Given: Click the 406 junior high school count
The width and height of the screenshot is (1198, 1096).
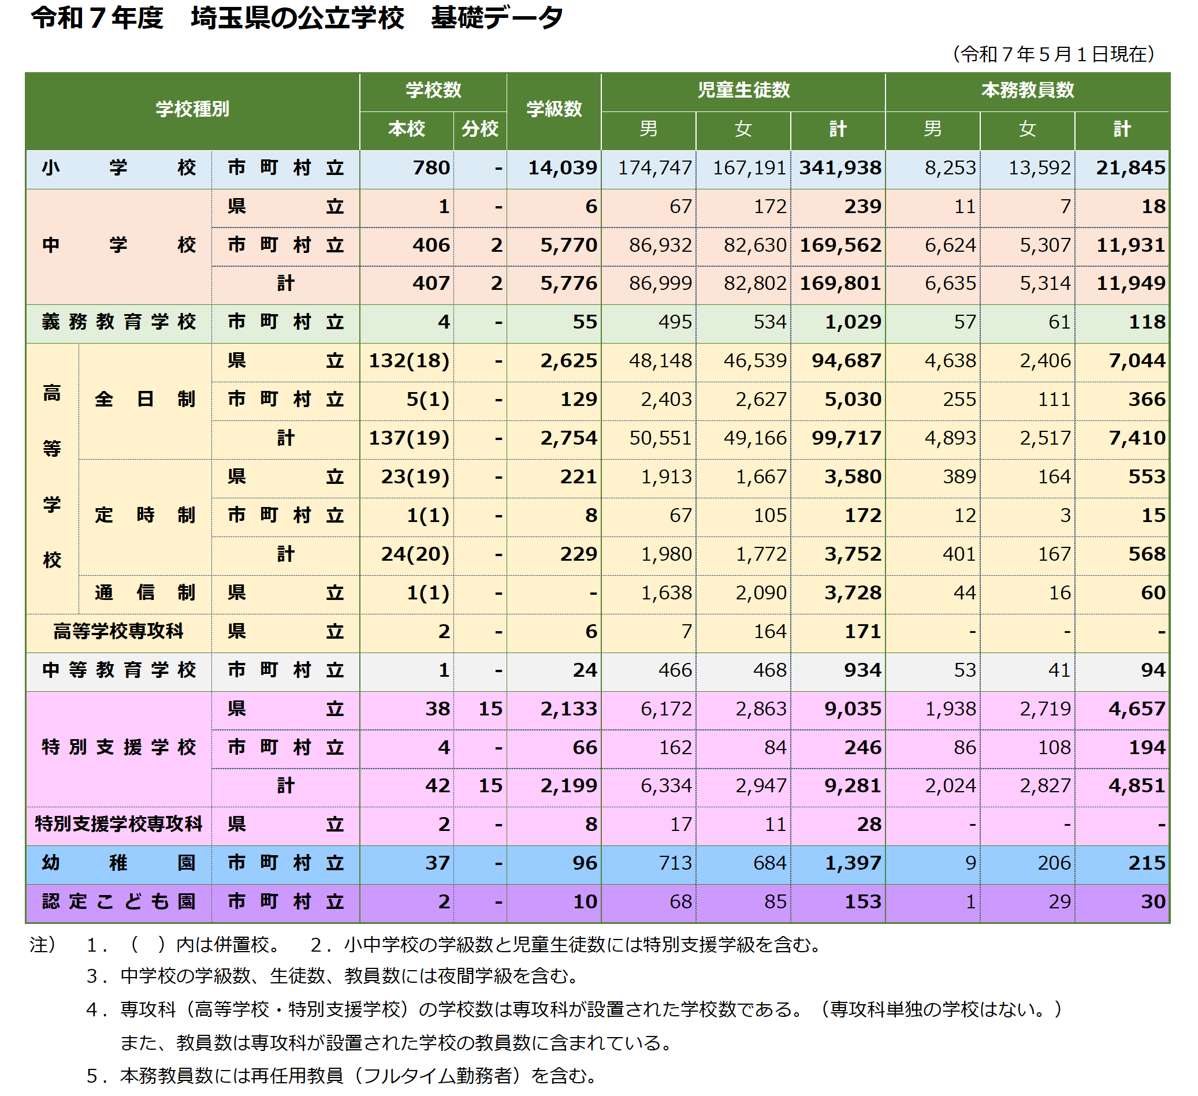Looking at the screenshot, I should coord(407,245).
